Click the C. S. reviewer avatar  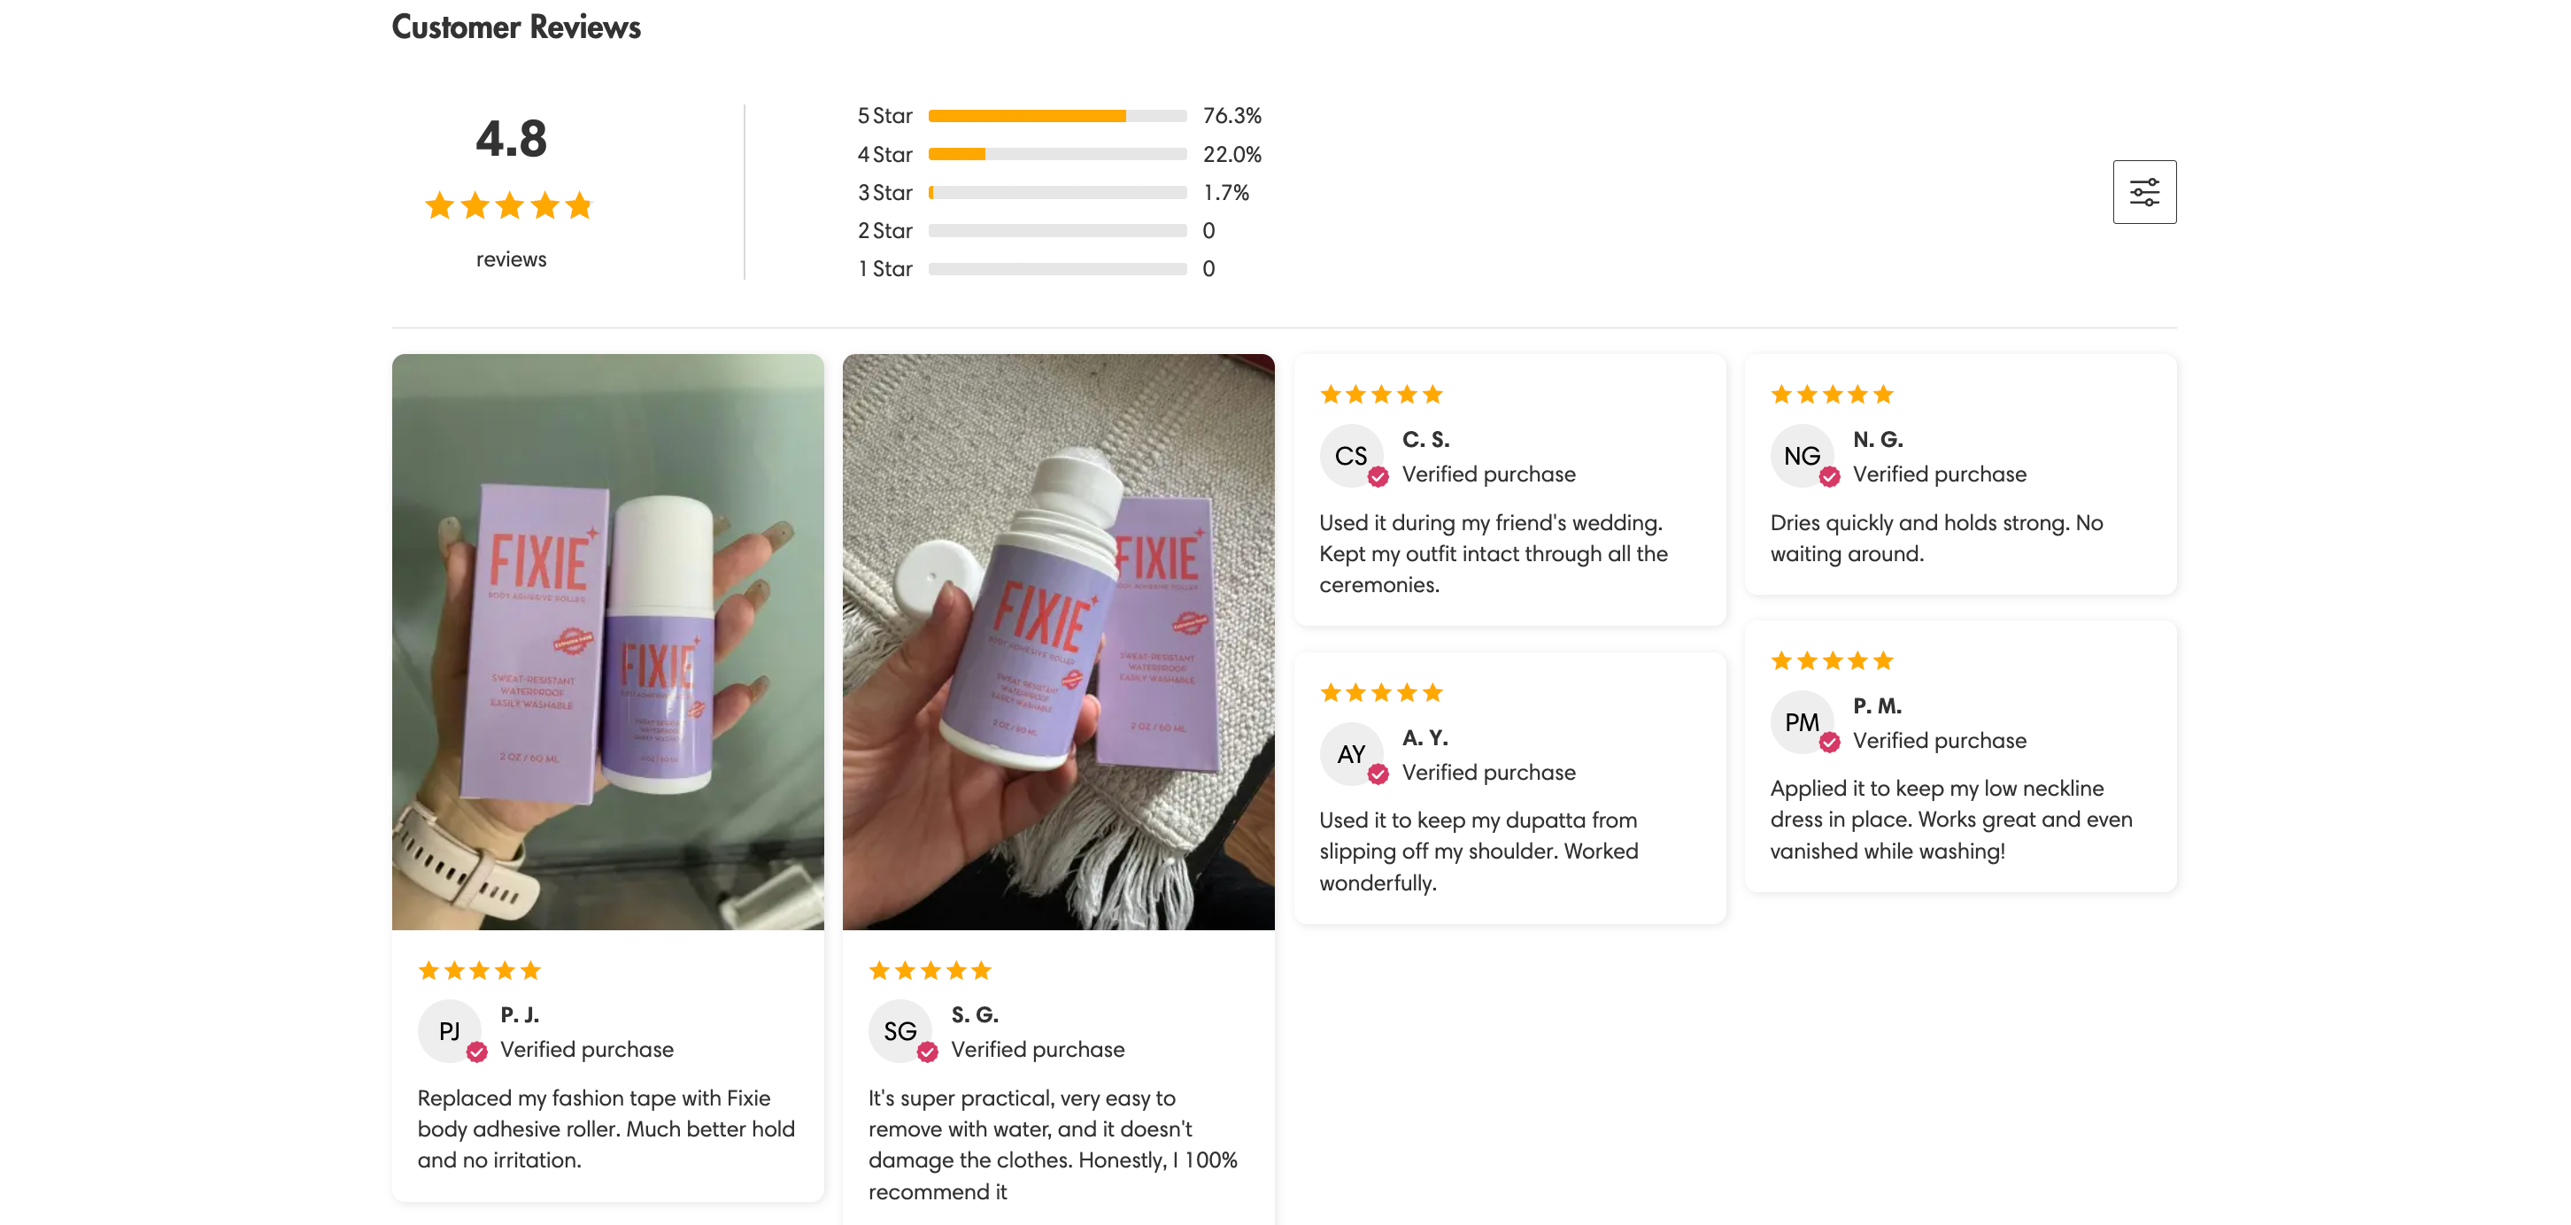(x=1350, y=456)
